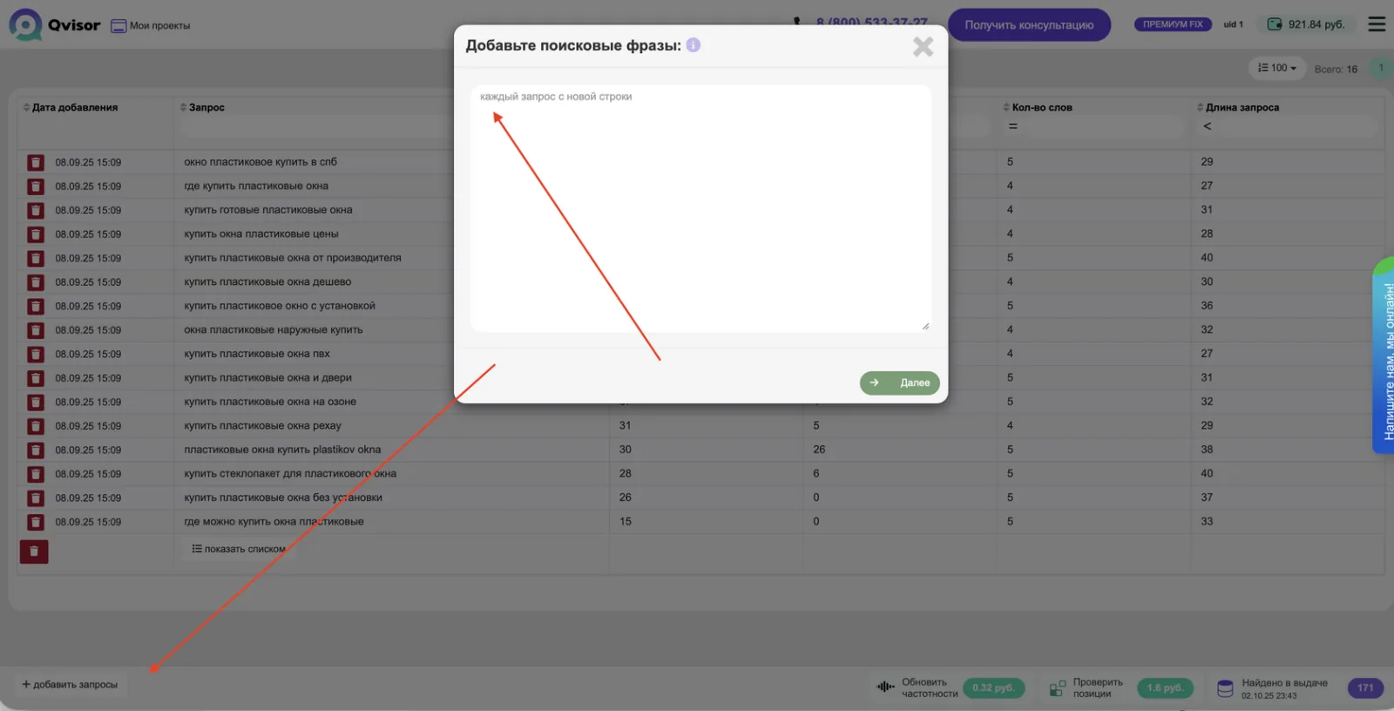Delete the row 'купить готовые пластиковые окна'
This screenshot has width=1394, height=711.
click(x=36, y=210)
